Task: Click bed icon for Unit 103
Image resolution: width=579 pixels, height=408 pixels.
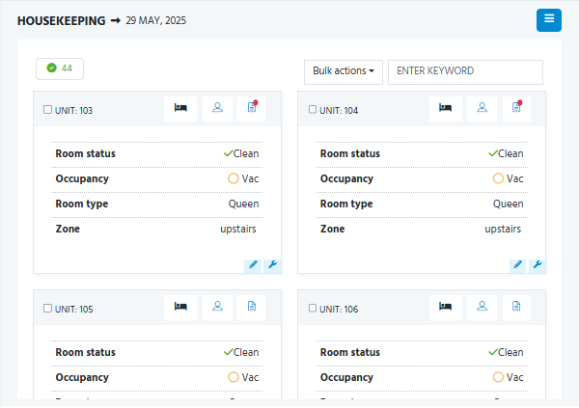Action: click(180, 109)
